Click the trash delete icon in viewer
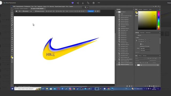171x96 pixels. coord(94,3)
